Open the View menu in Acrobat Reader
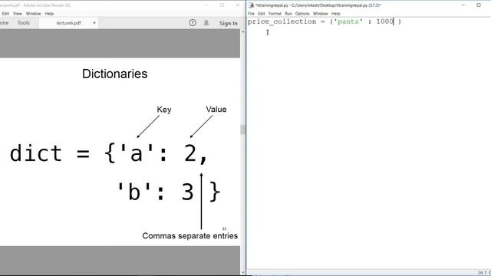The width and height of the screenshot is (491, 276). (x=18, y=14)
